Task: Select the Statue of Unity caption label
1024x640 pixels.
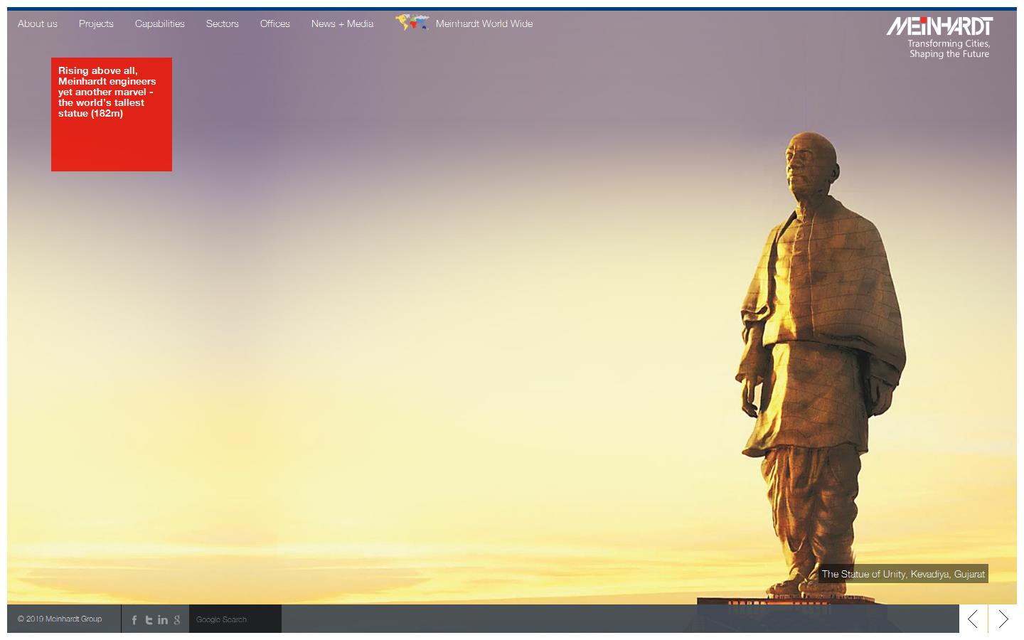Action: pos(903,574)
